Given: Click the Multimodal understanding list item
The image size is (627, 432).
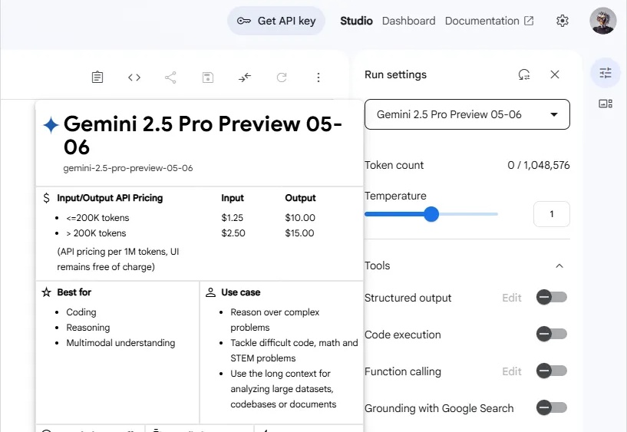Looking at the screenshot, I should pos(120,343).
